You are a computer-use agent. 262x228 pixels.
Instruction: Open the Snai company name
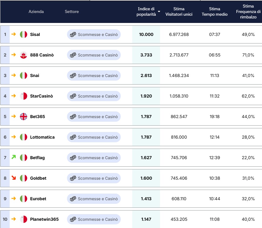pyautogui.click(x=35, y=75)
